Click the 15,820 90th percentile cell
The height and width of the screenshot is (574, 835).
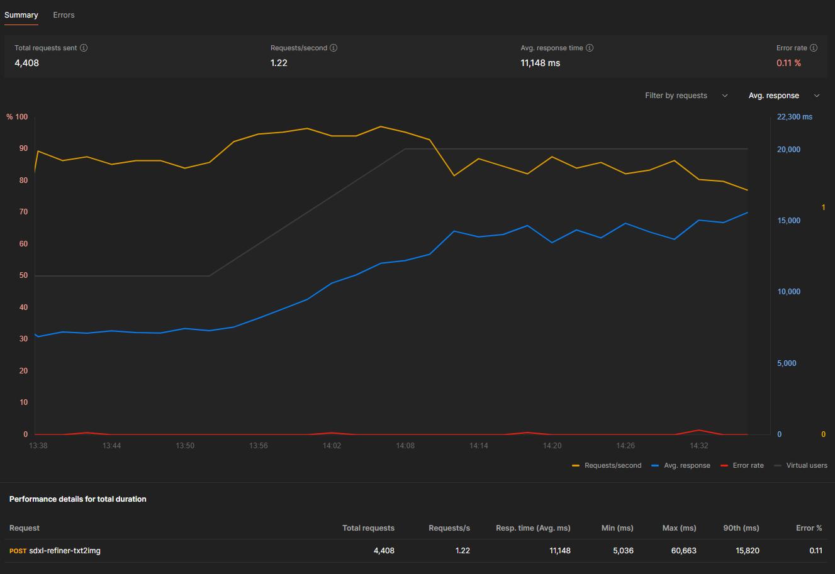748,551
